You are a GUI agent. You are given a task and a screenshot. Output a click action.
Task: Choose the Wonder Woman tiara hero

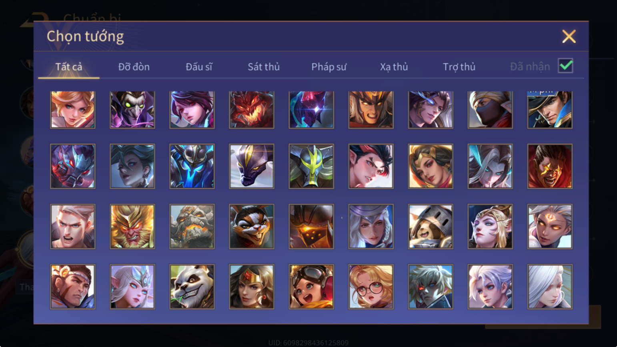click(252, 287)
